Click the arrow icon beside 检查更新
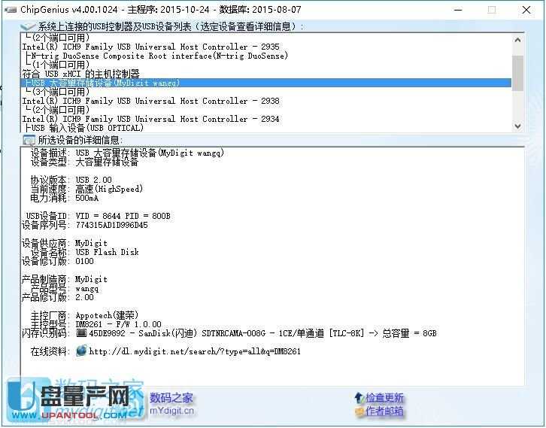Image resolution: width=546 pixels, height=428 pixels. (x=359, y=398)
